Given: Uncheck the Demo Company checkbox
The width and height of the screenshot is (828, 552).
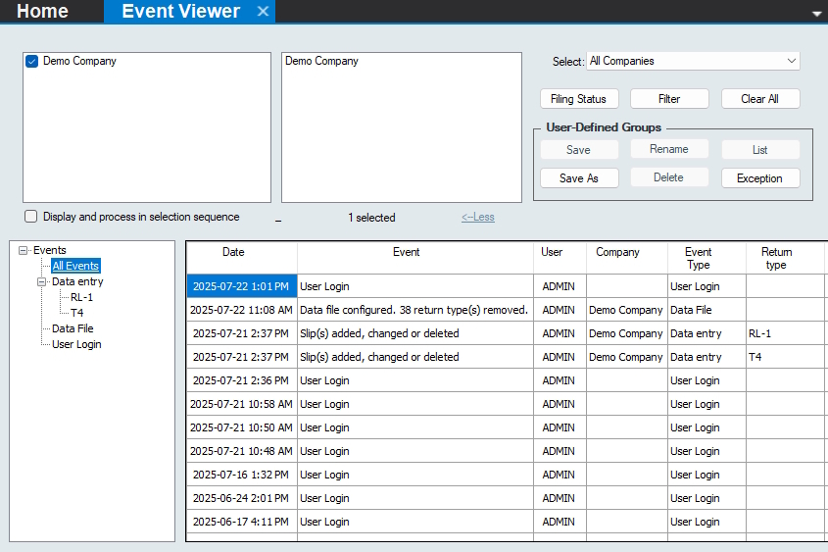Looking at the screenshot, I should pos(32,61).
